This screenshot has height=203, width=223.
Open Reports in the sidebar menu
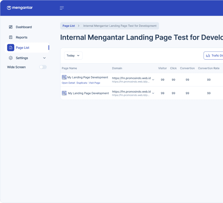[21, 37]
